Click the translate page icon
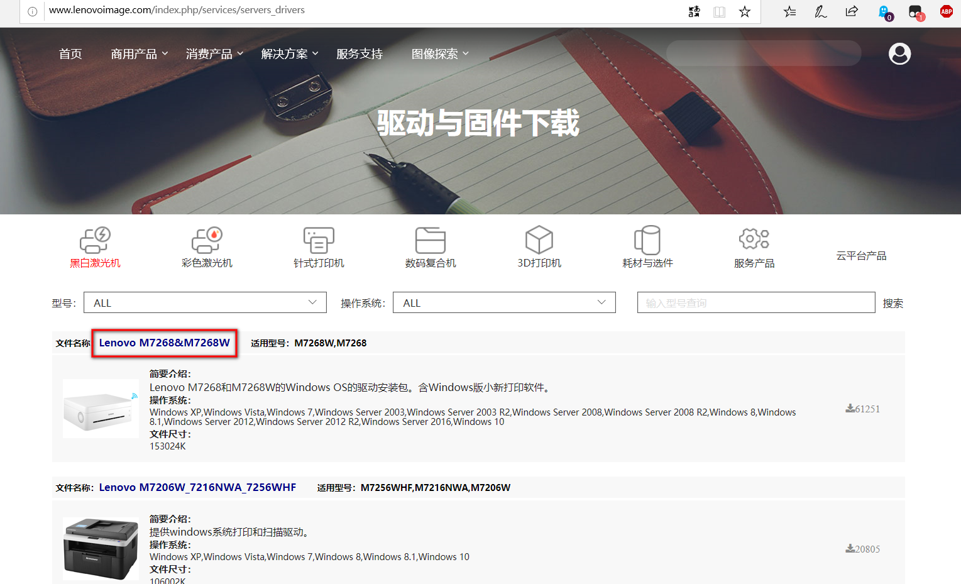961x584 pixels. [x=695, y=11]
